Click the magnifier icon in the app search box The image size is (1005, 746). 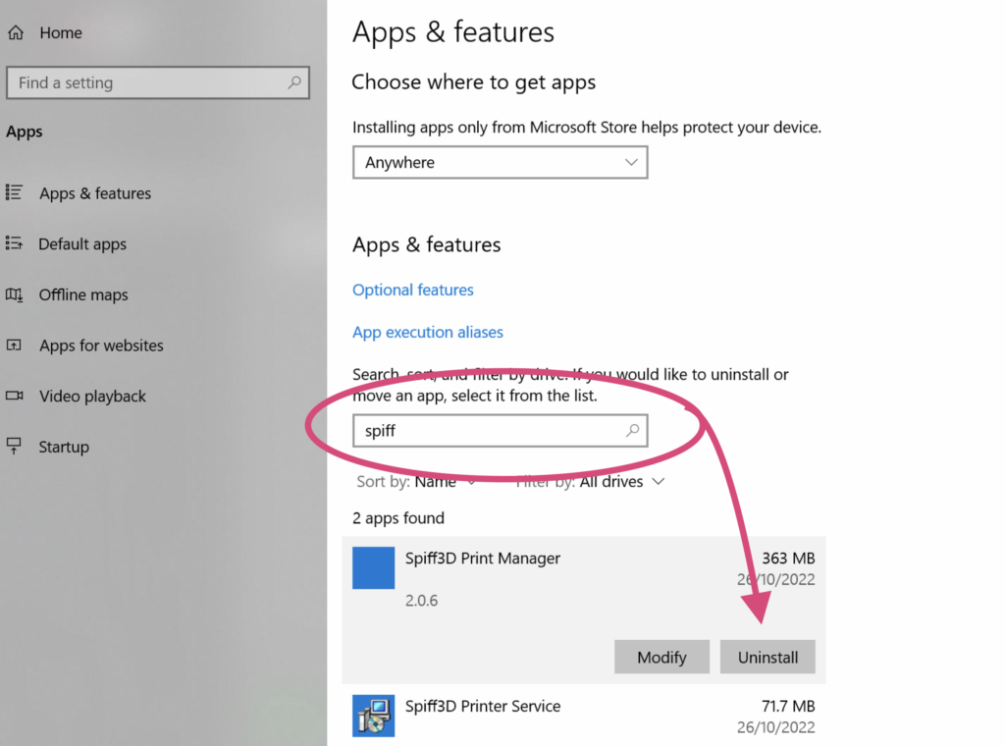click(x=633, y=430)
